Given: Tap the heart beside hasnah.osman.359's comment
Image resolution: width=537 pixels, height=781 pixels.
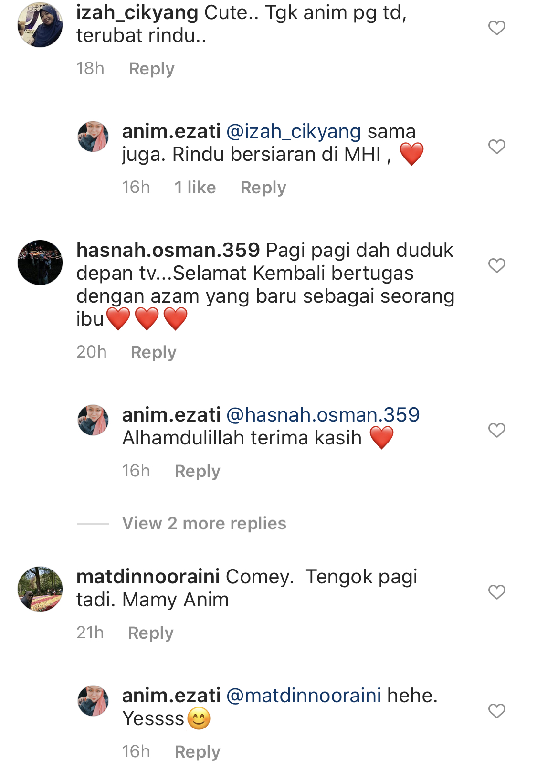Looking at the screenshot, I should click(496, 265).
